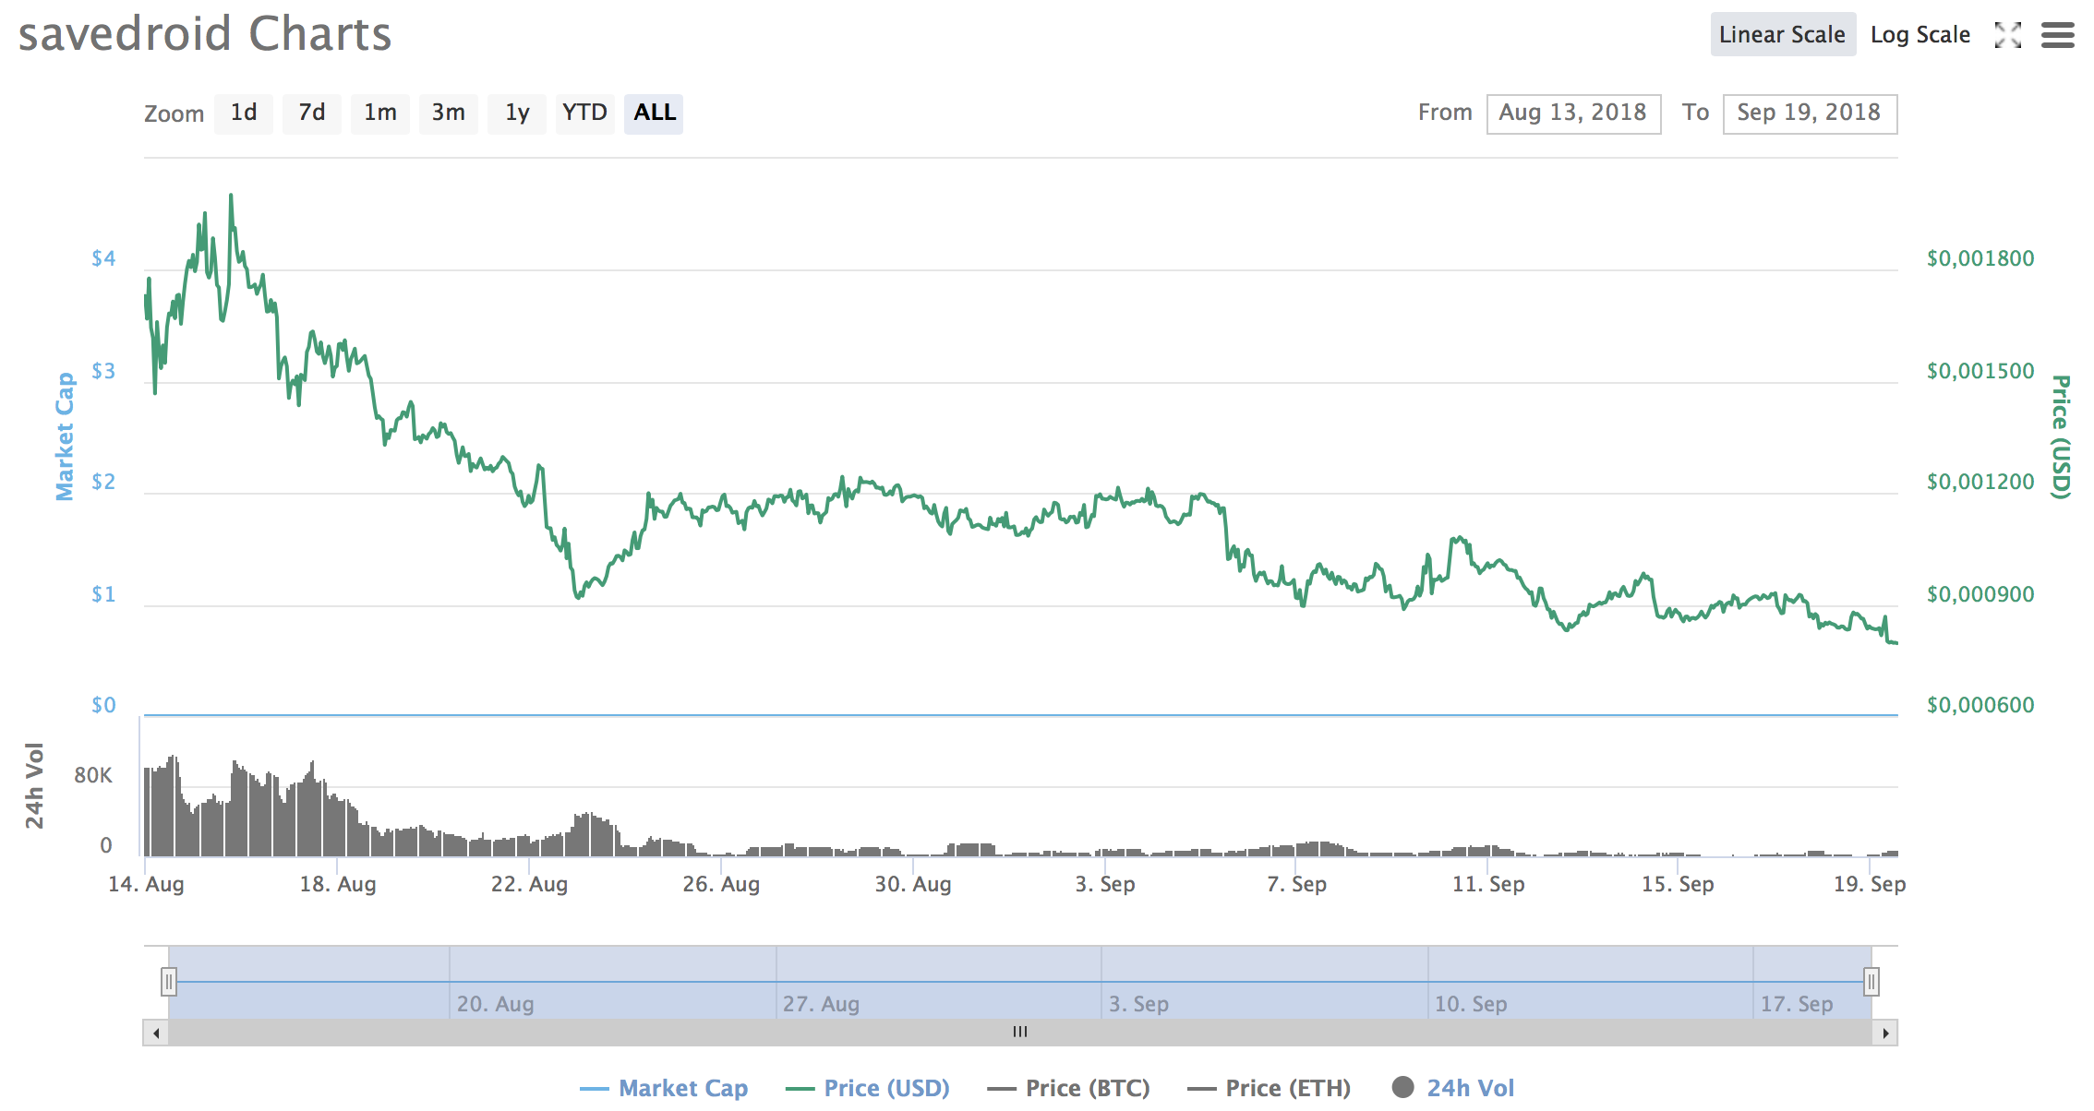The image size is (2094, 1111).
Task: Click the $0,000900 price axis label
Action: 1980,594
